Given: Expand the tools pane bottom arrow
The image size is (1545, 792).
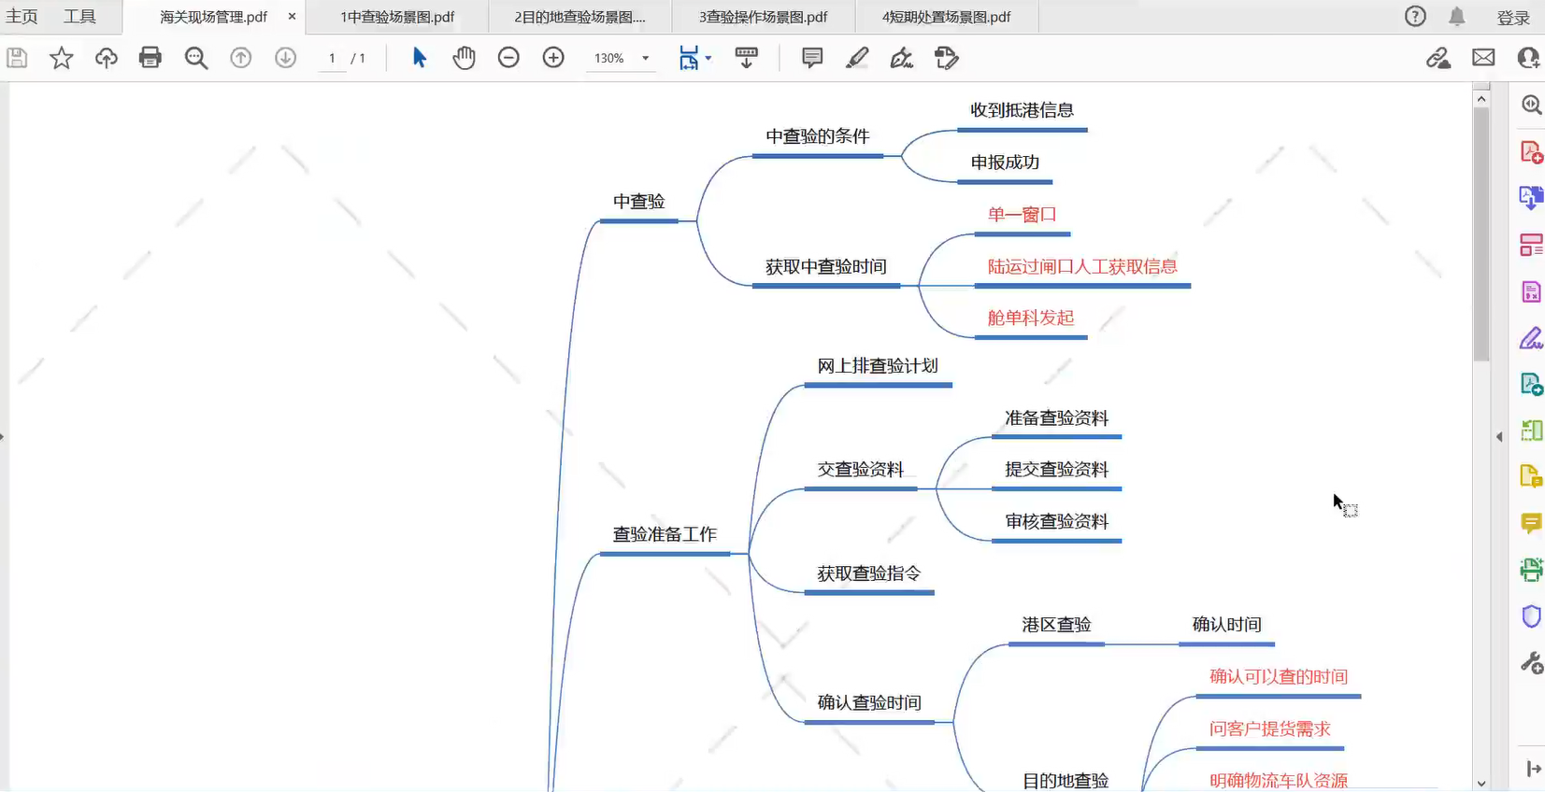Looking at the screenshot, I should click(1533, 769).
